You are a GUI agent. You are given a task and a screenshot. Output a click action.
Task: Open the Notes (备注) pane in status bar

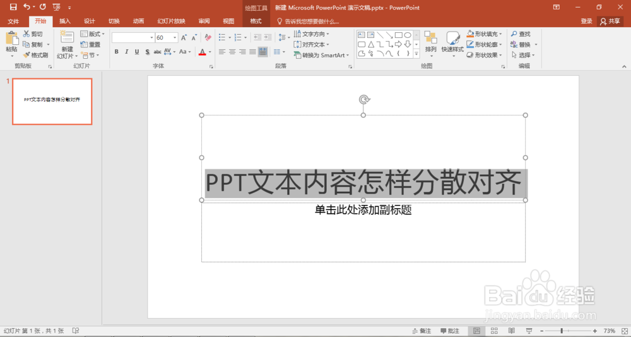(x=422, y=331)
